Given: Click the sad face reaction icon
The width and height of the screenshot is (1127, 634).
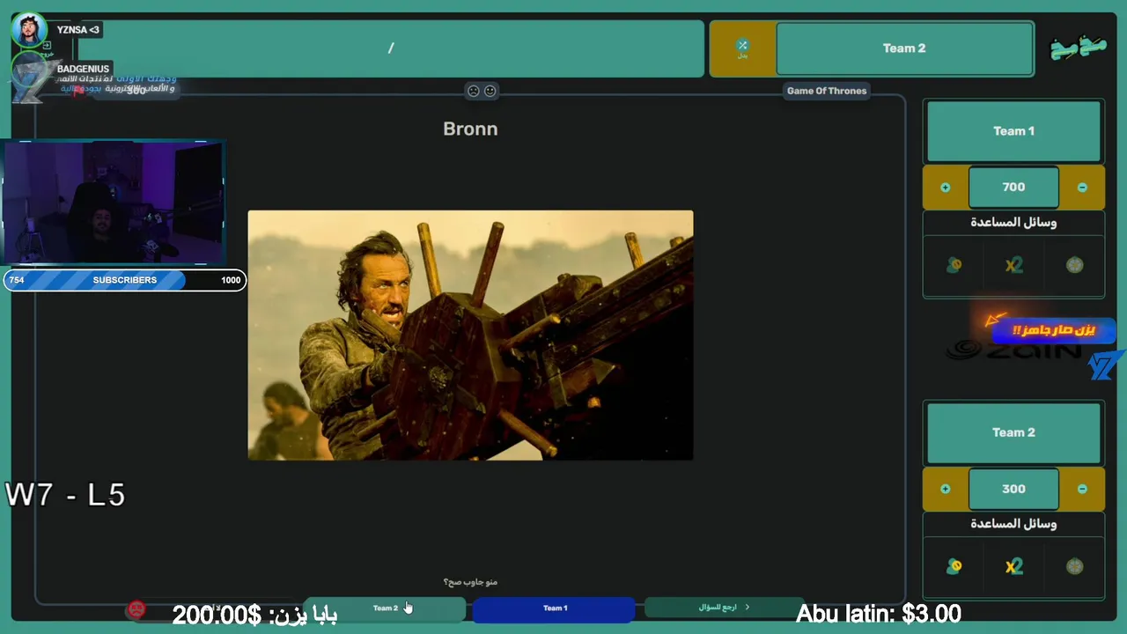Looking at the screenshot, I should pyautogui.click(x=473, y=91).
